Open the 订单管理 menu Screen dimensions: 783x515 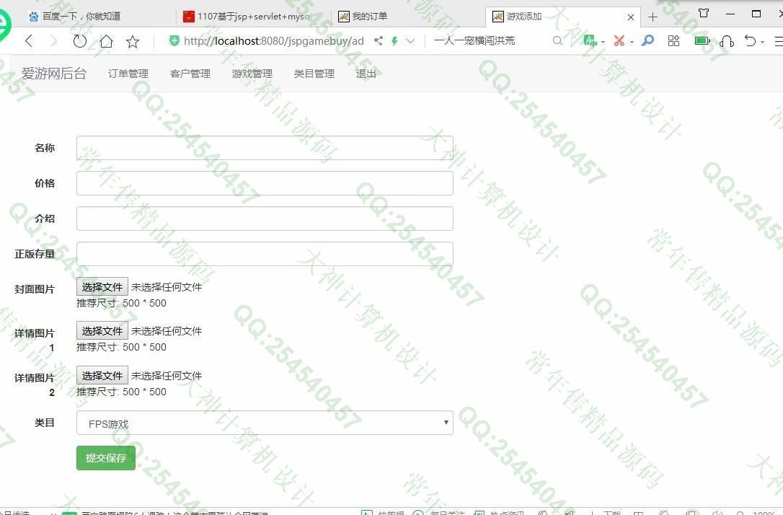point(128,74)
